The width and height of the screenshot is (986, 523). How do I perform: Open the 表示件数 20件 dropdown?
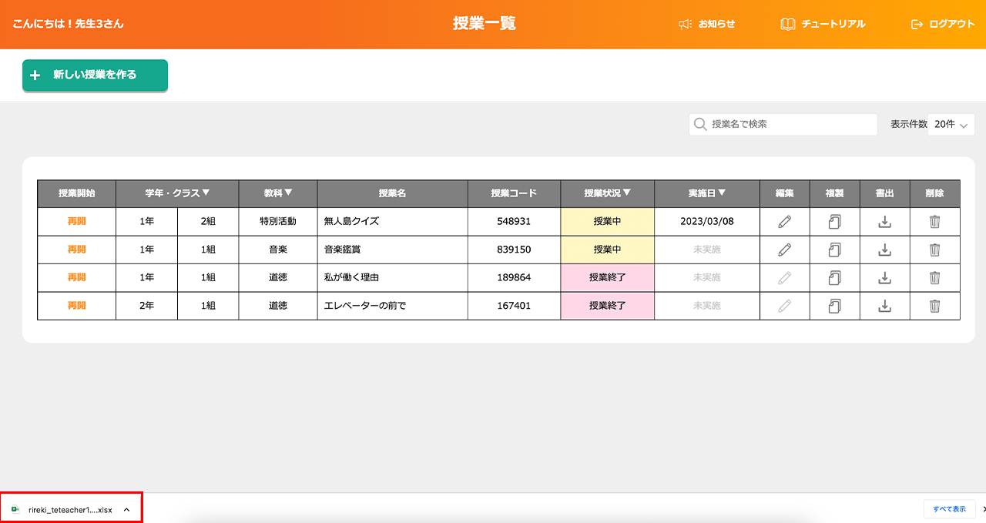click(951, 125)
